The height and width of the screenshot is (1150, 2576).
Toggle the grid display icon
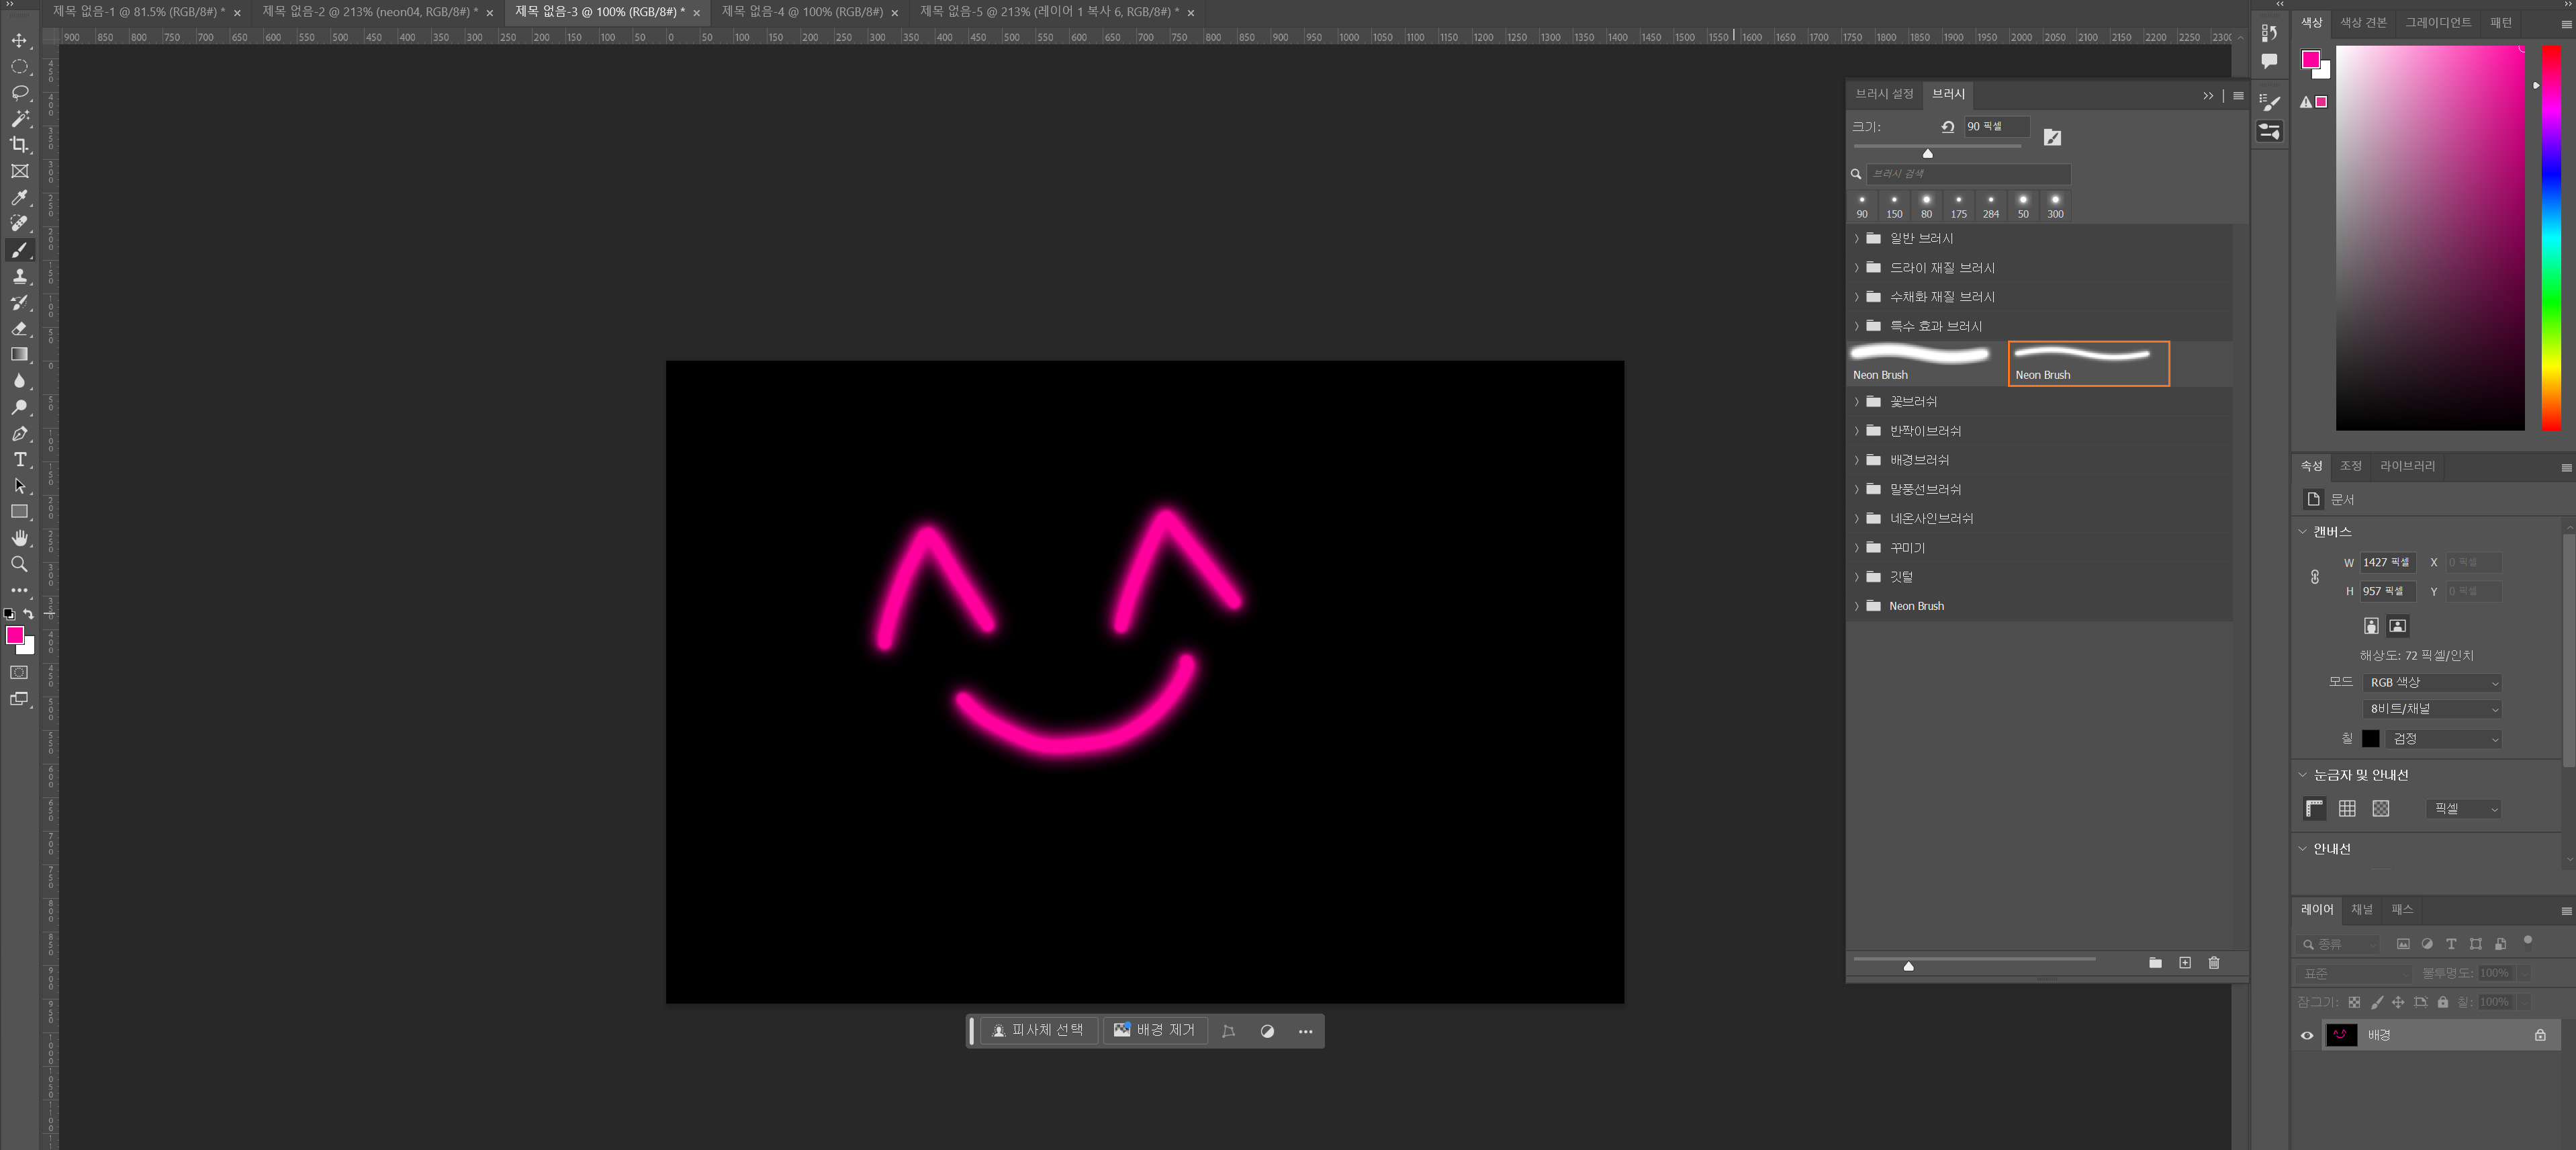point(2346,809)
